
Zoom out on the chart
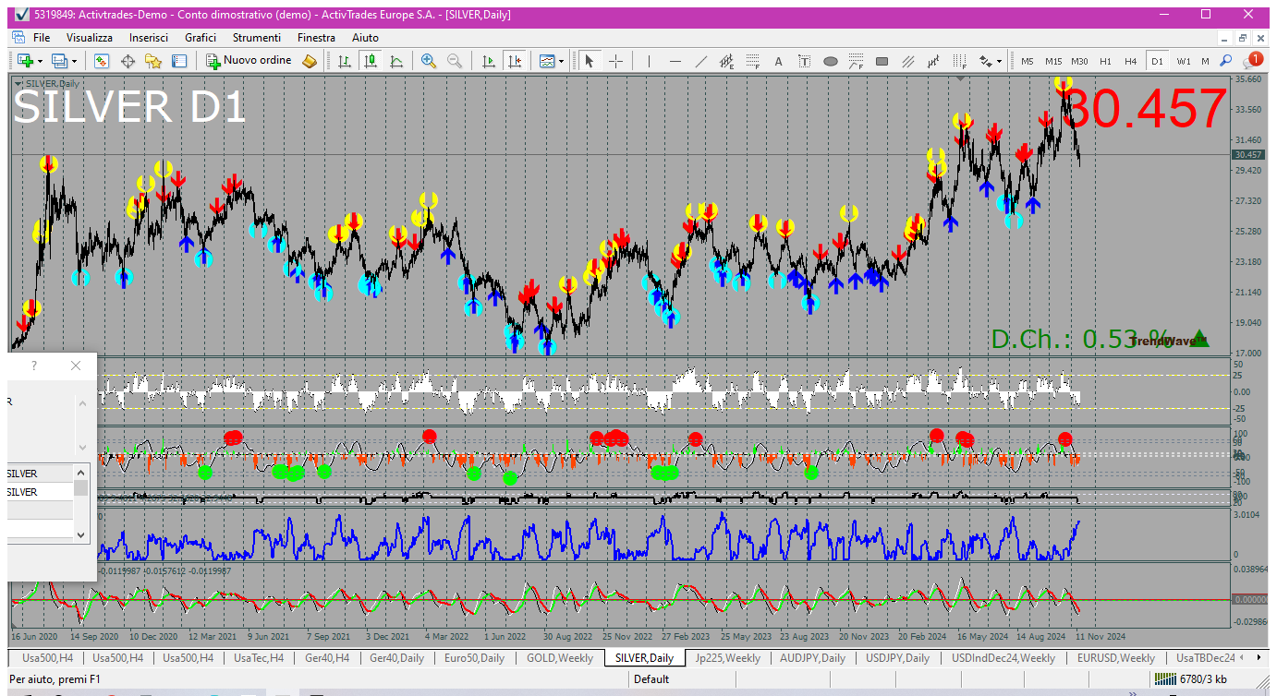455,61
